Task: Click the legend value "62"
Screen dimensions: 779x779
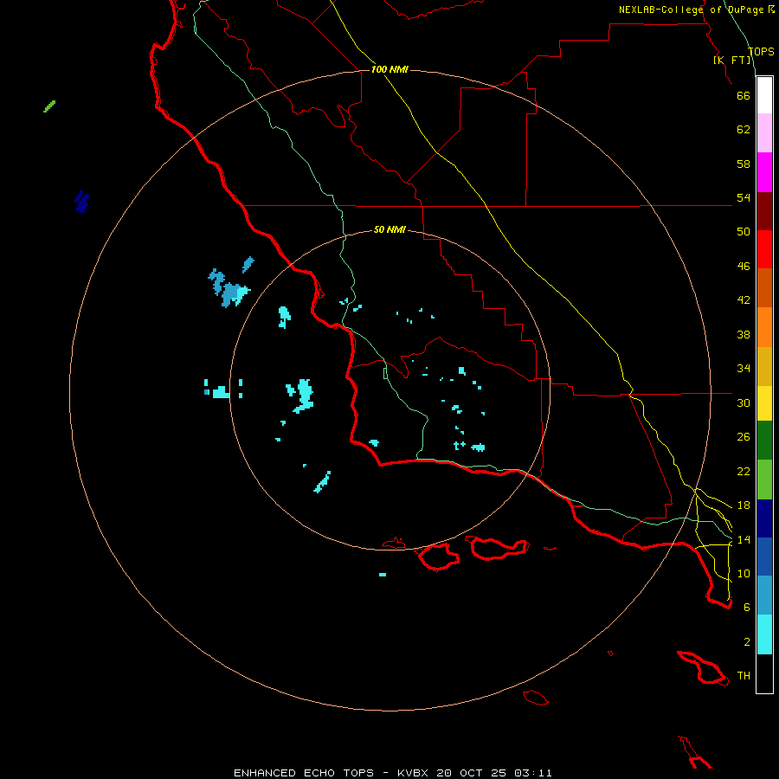Action: coord(744,130)
